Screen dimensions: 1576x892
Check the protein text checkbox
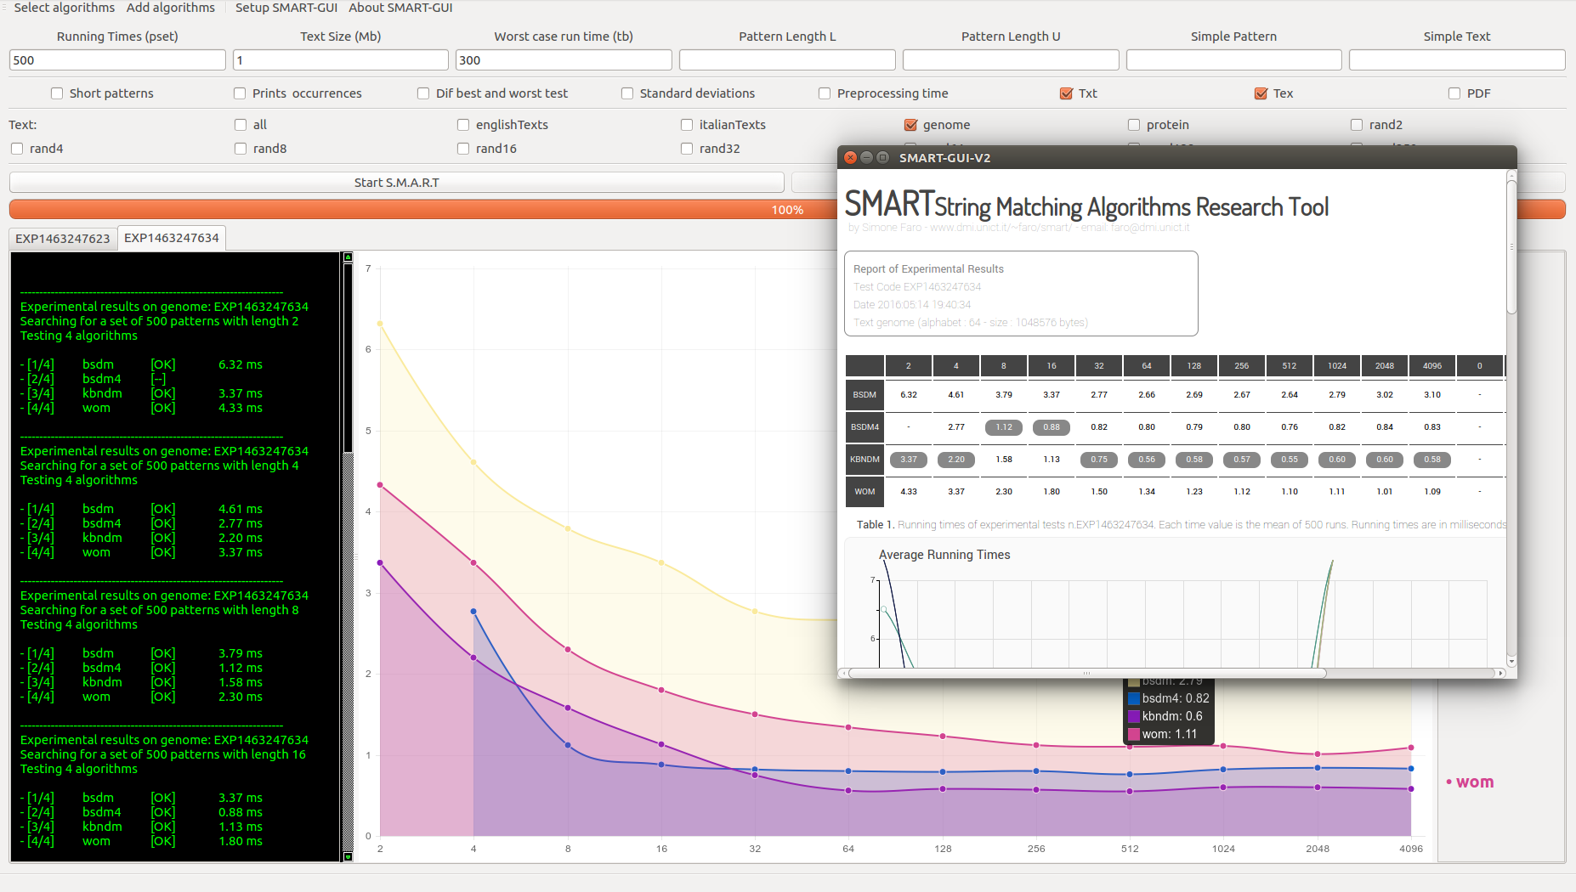1134,125
